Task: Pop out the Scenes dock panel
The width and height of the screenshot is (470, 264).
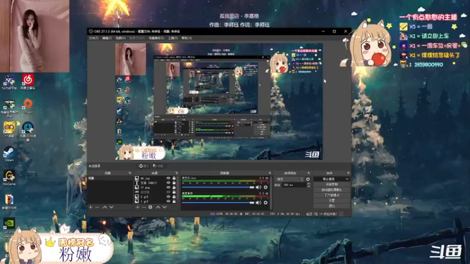Action: click(x=130, y=173)
